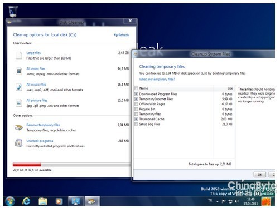The image size is (280, 208).
Task: Sort the list by Size column header
Action: click(230, 88)
